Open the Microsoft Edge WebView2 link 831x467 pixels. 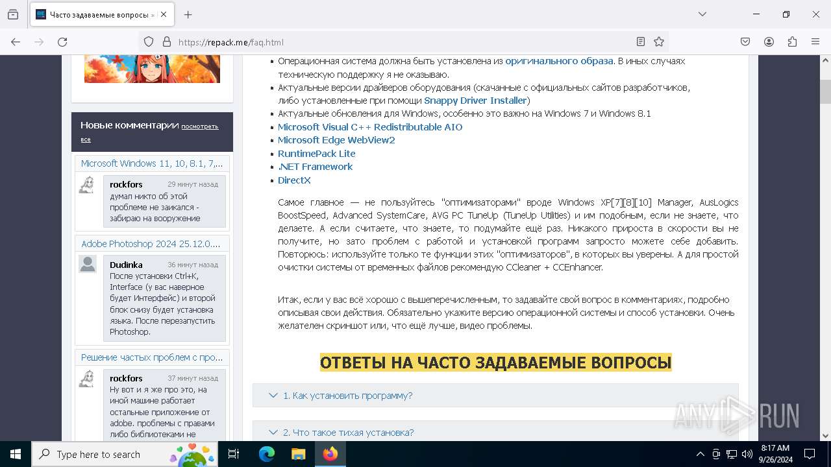pyautogui.click(x=336, y=140)
